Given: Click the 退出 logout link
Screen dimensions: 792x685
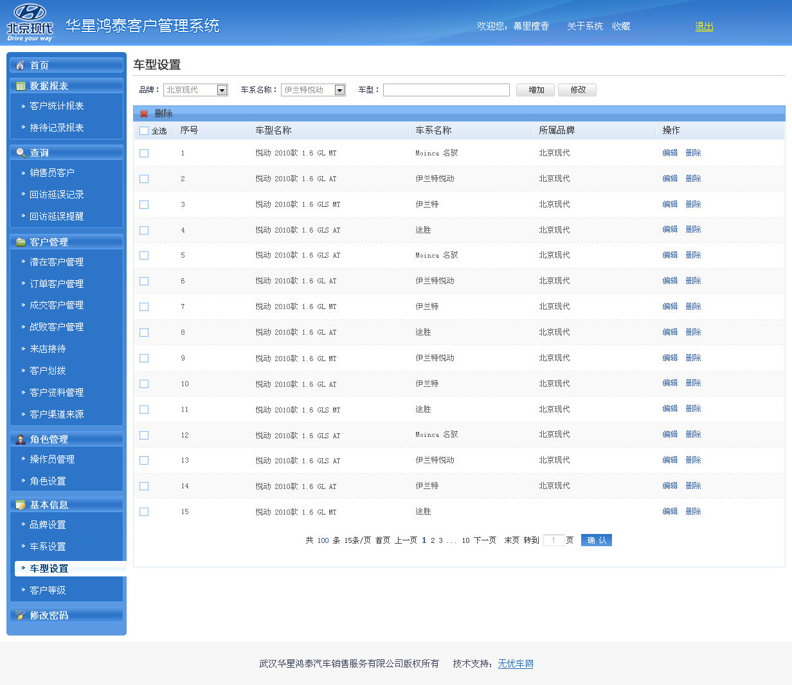Looking at the screenshot, I should click(x=704, y=26).
